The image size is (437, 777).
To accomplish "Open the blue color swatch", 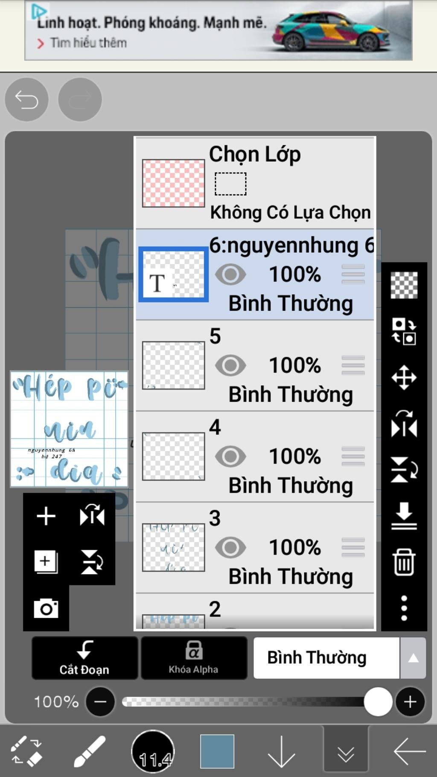I will click(x=217, y=751).
